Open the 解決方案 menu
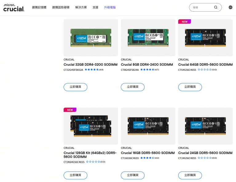236x182 pixels. (x=81, y=7)
